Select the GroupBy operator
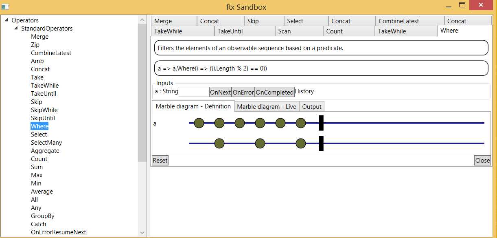This screenshot has width=497, height=238. 42,216
